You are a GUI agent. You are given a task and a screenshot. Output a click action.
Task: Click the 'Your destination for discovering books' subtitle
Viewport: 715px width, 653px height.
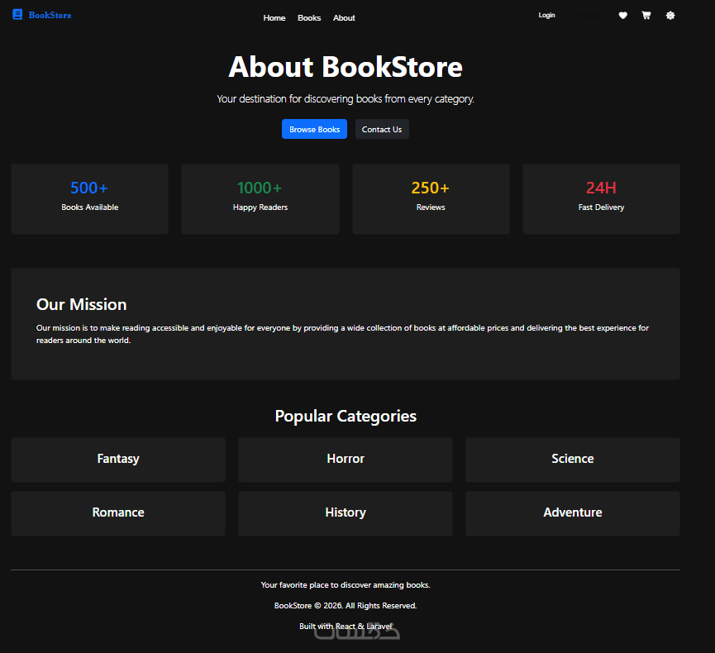pyautogui.click(x=346, y=99)
